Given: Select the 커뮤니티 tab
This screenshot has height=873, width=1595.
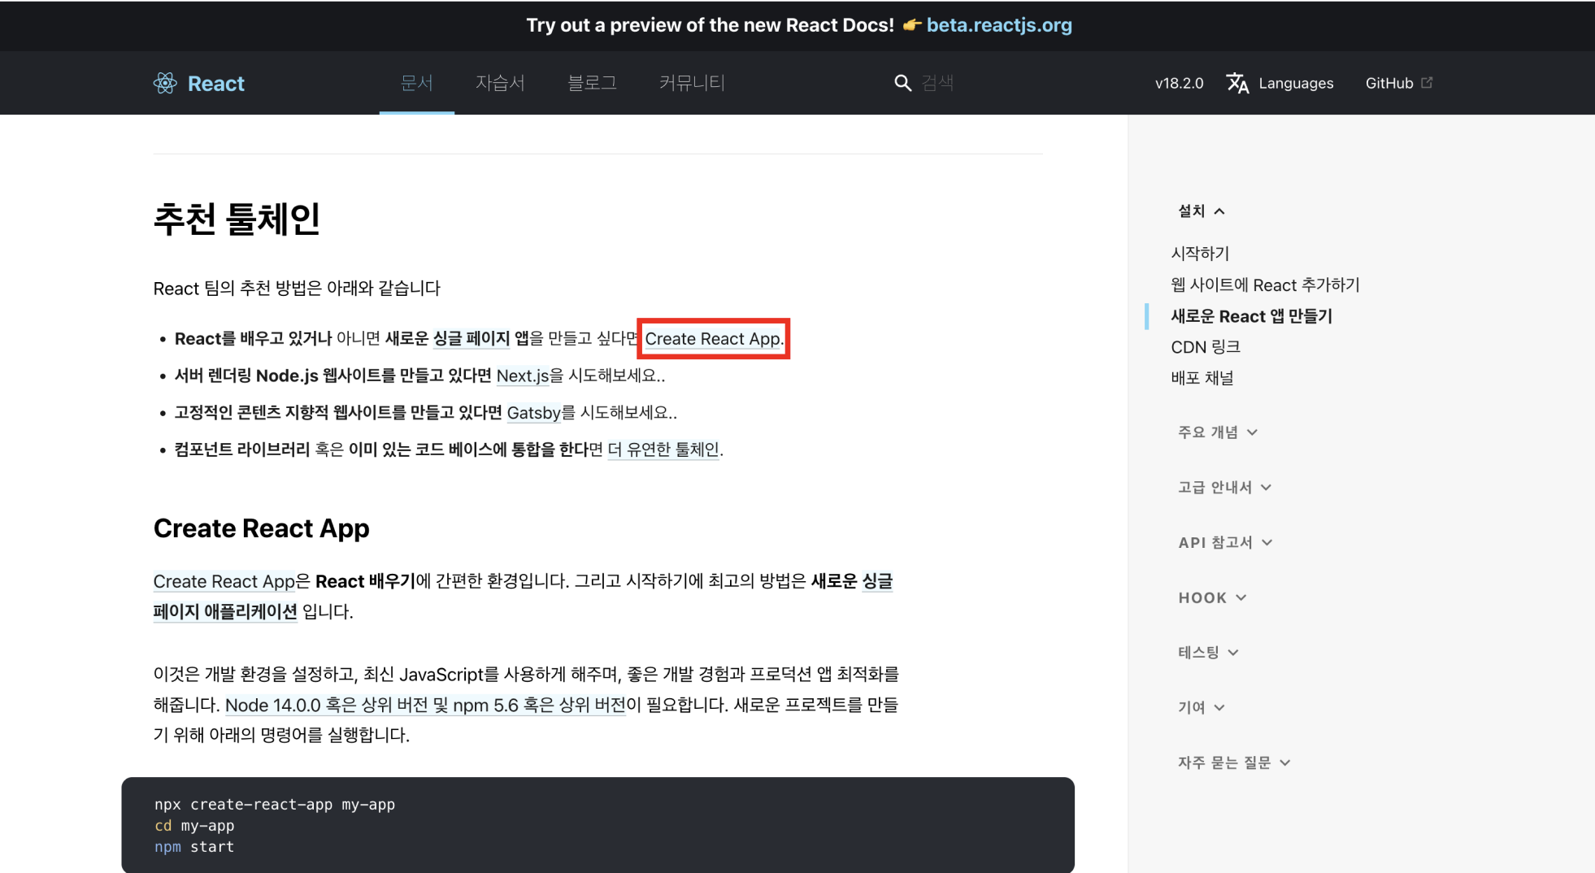Looking at the screenshot, I should [692, 82].
